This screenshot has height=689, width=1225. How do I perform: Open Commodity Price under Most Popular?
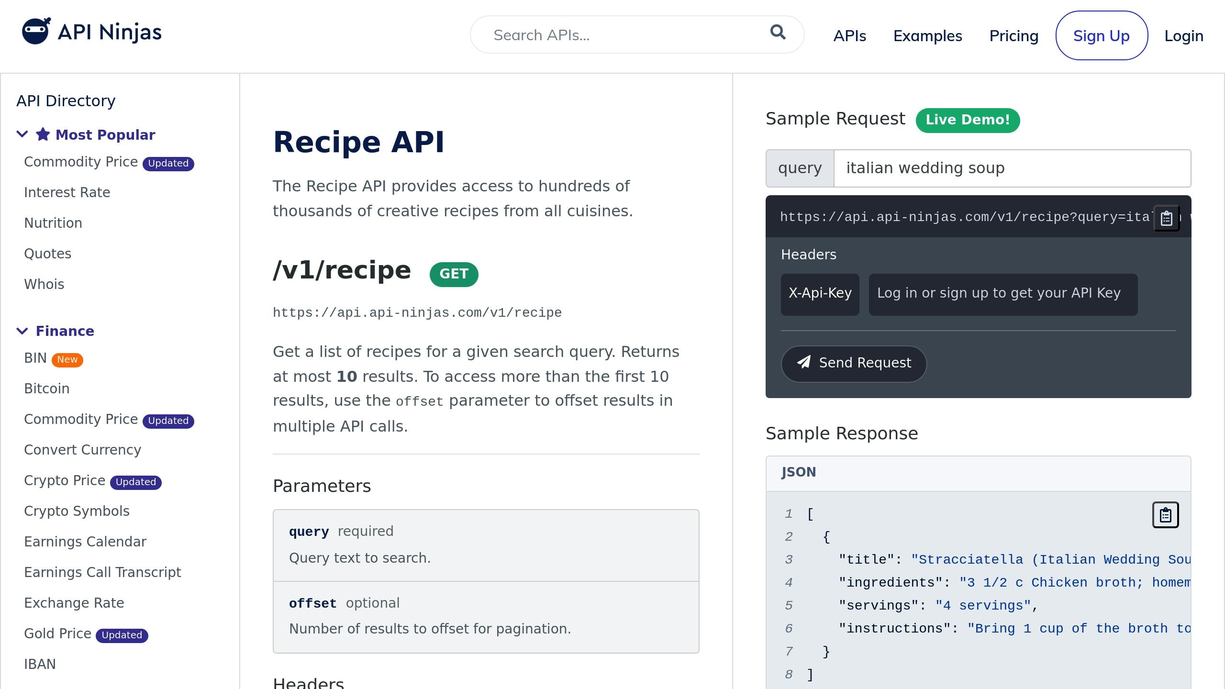pyautogui.click(x=81, y=162)
